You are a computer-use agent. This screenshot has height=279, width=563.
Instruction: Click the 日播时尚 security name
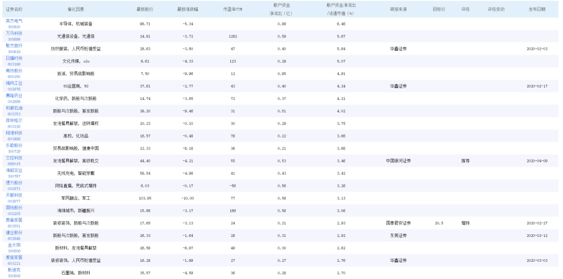click(14, 58)
